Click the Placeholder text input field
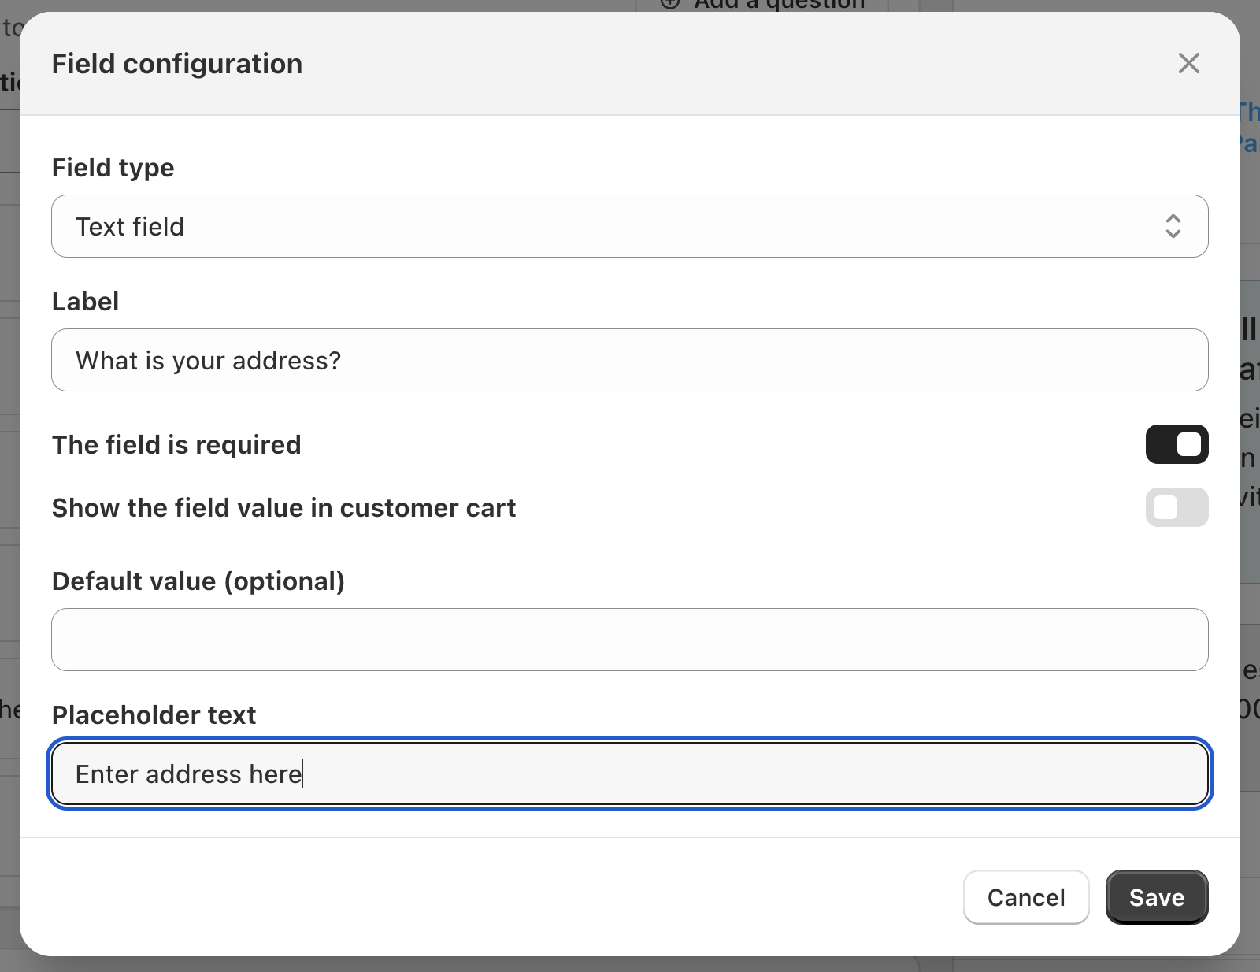 [628, 774]
